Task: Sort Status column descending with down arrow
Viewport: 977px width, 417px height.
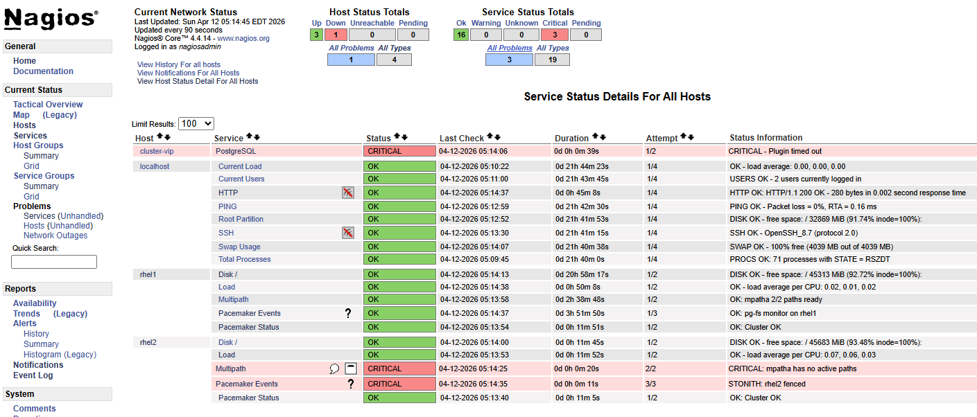Action: [x=405, y=138]
